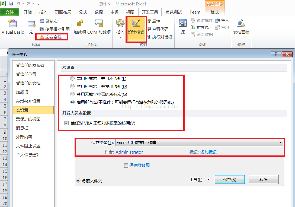295x207 pixels.
Task: Toggle 保存缩略图 checkbox
Action: click(126, 165)
